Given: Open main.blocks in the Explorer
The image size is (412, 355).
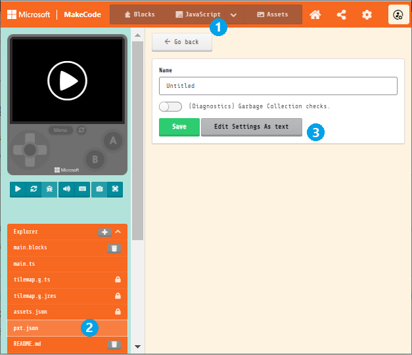Looking at the screenshot, I should pos(67,247).
